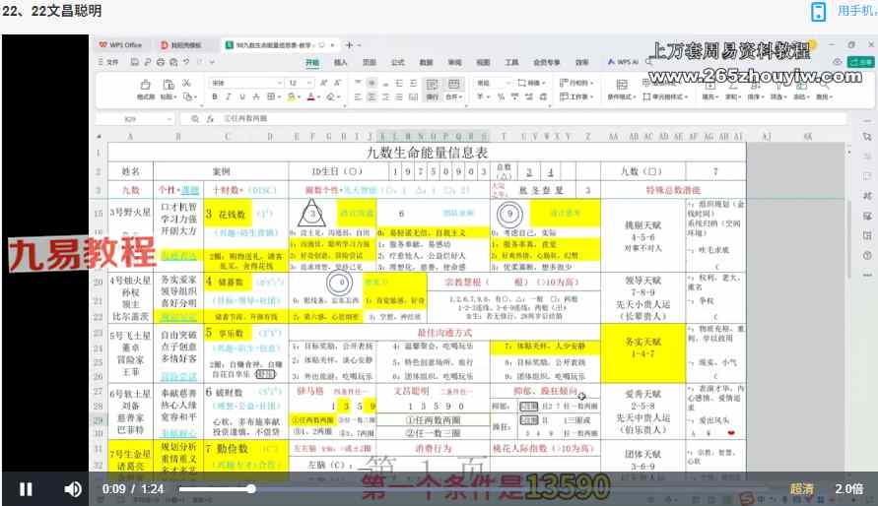Click the phone icon for 用手机
The height and width of the screenshot is (506, 878).
point(818,12)
